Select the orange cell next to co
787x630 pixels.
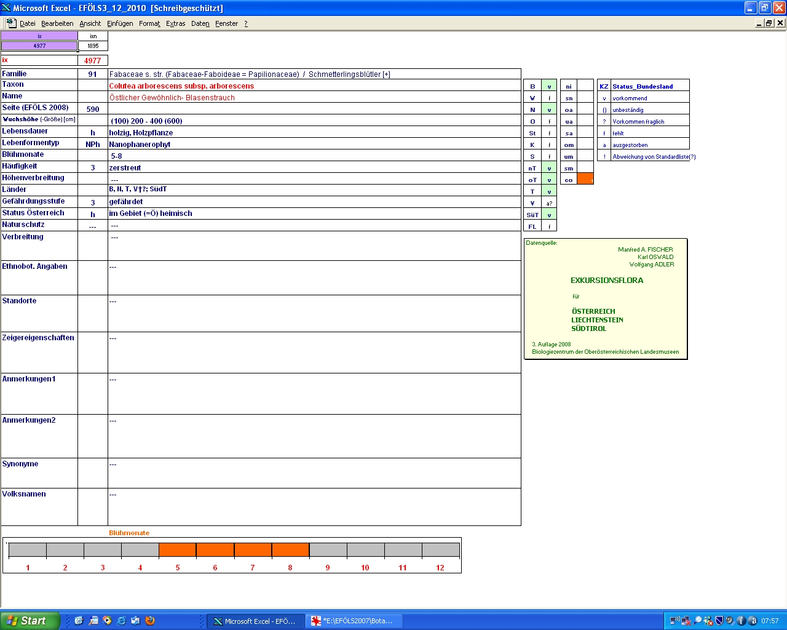pos(585,179)
